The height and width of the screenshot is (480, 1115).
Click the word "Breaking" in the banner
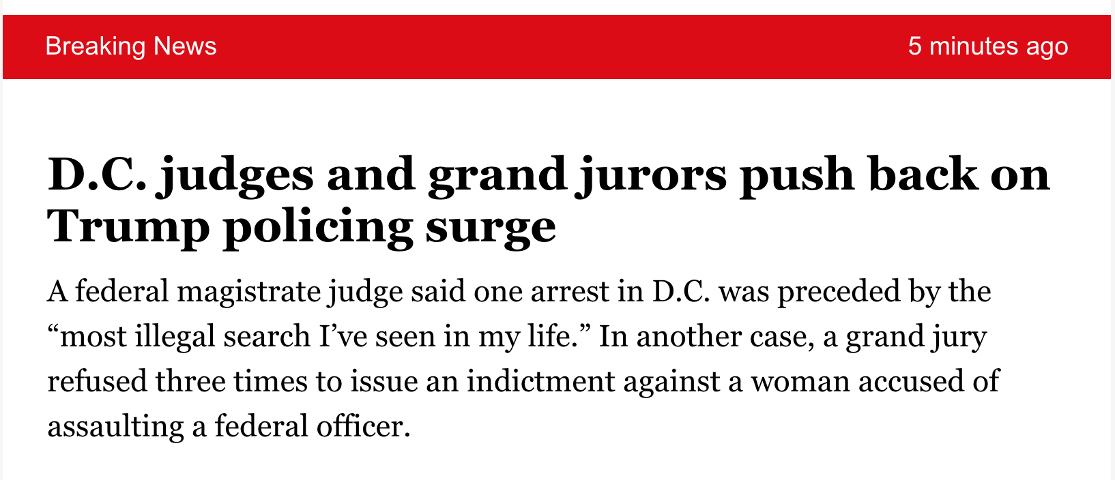tap(96, 46)
